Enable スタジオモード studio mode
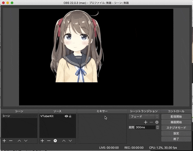The image size is (193, 151). [x=176, y=128]
